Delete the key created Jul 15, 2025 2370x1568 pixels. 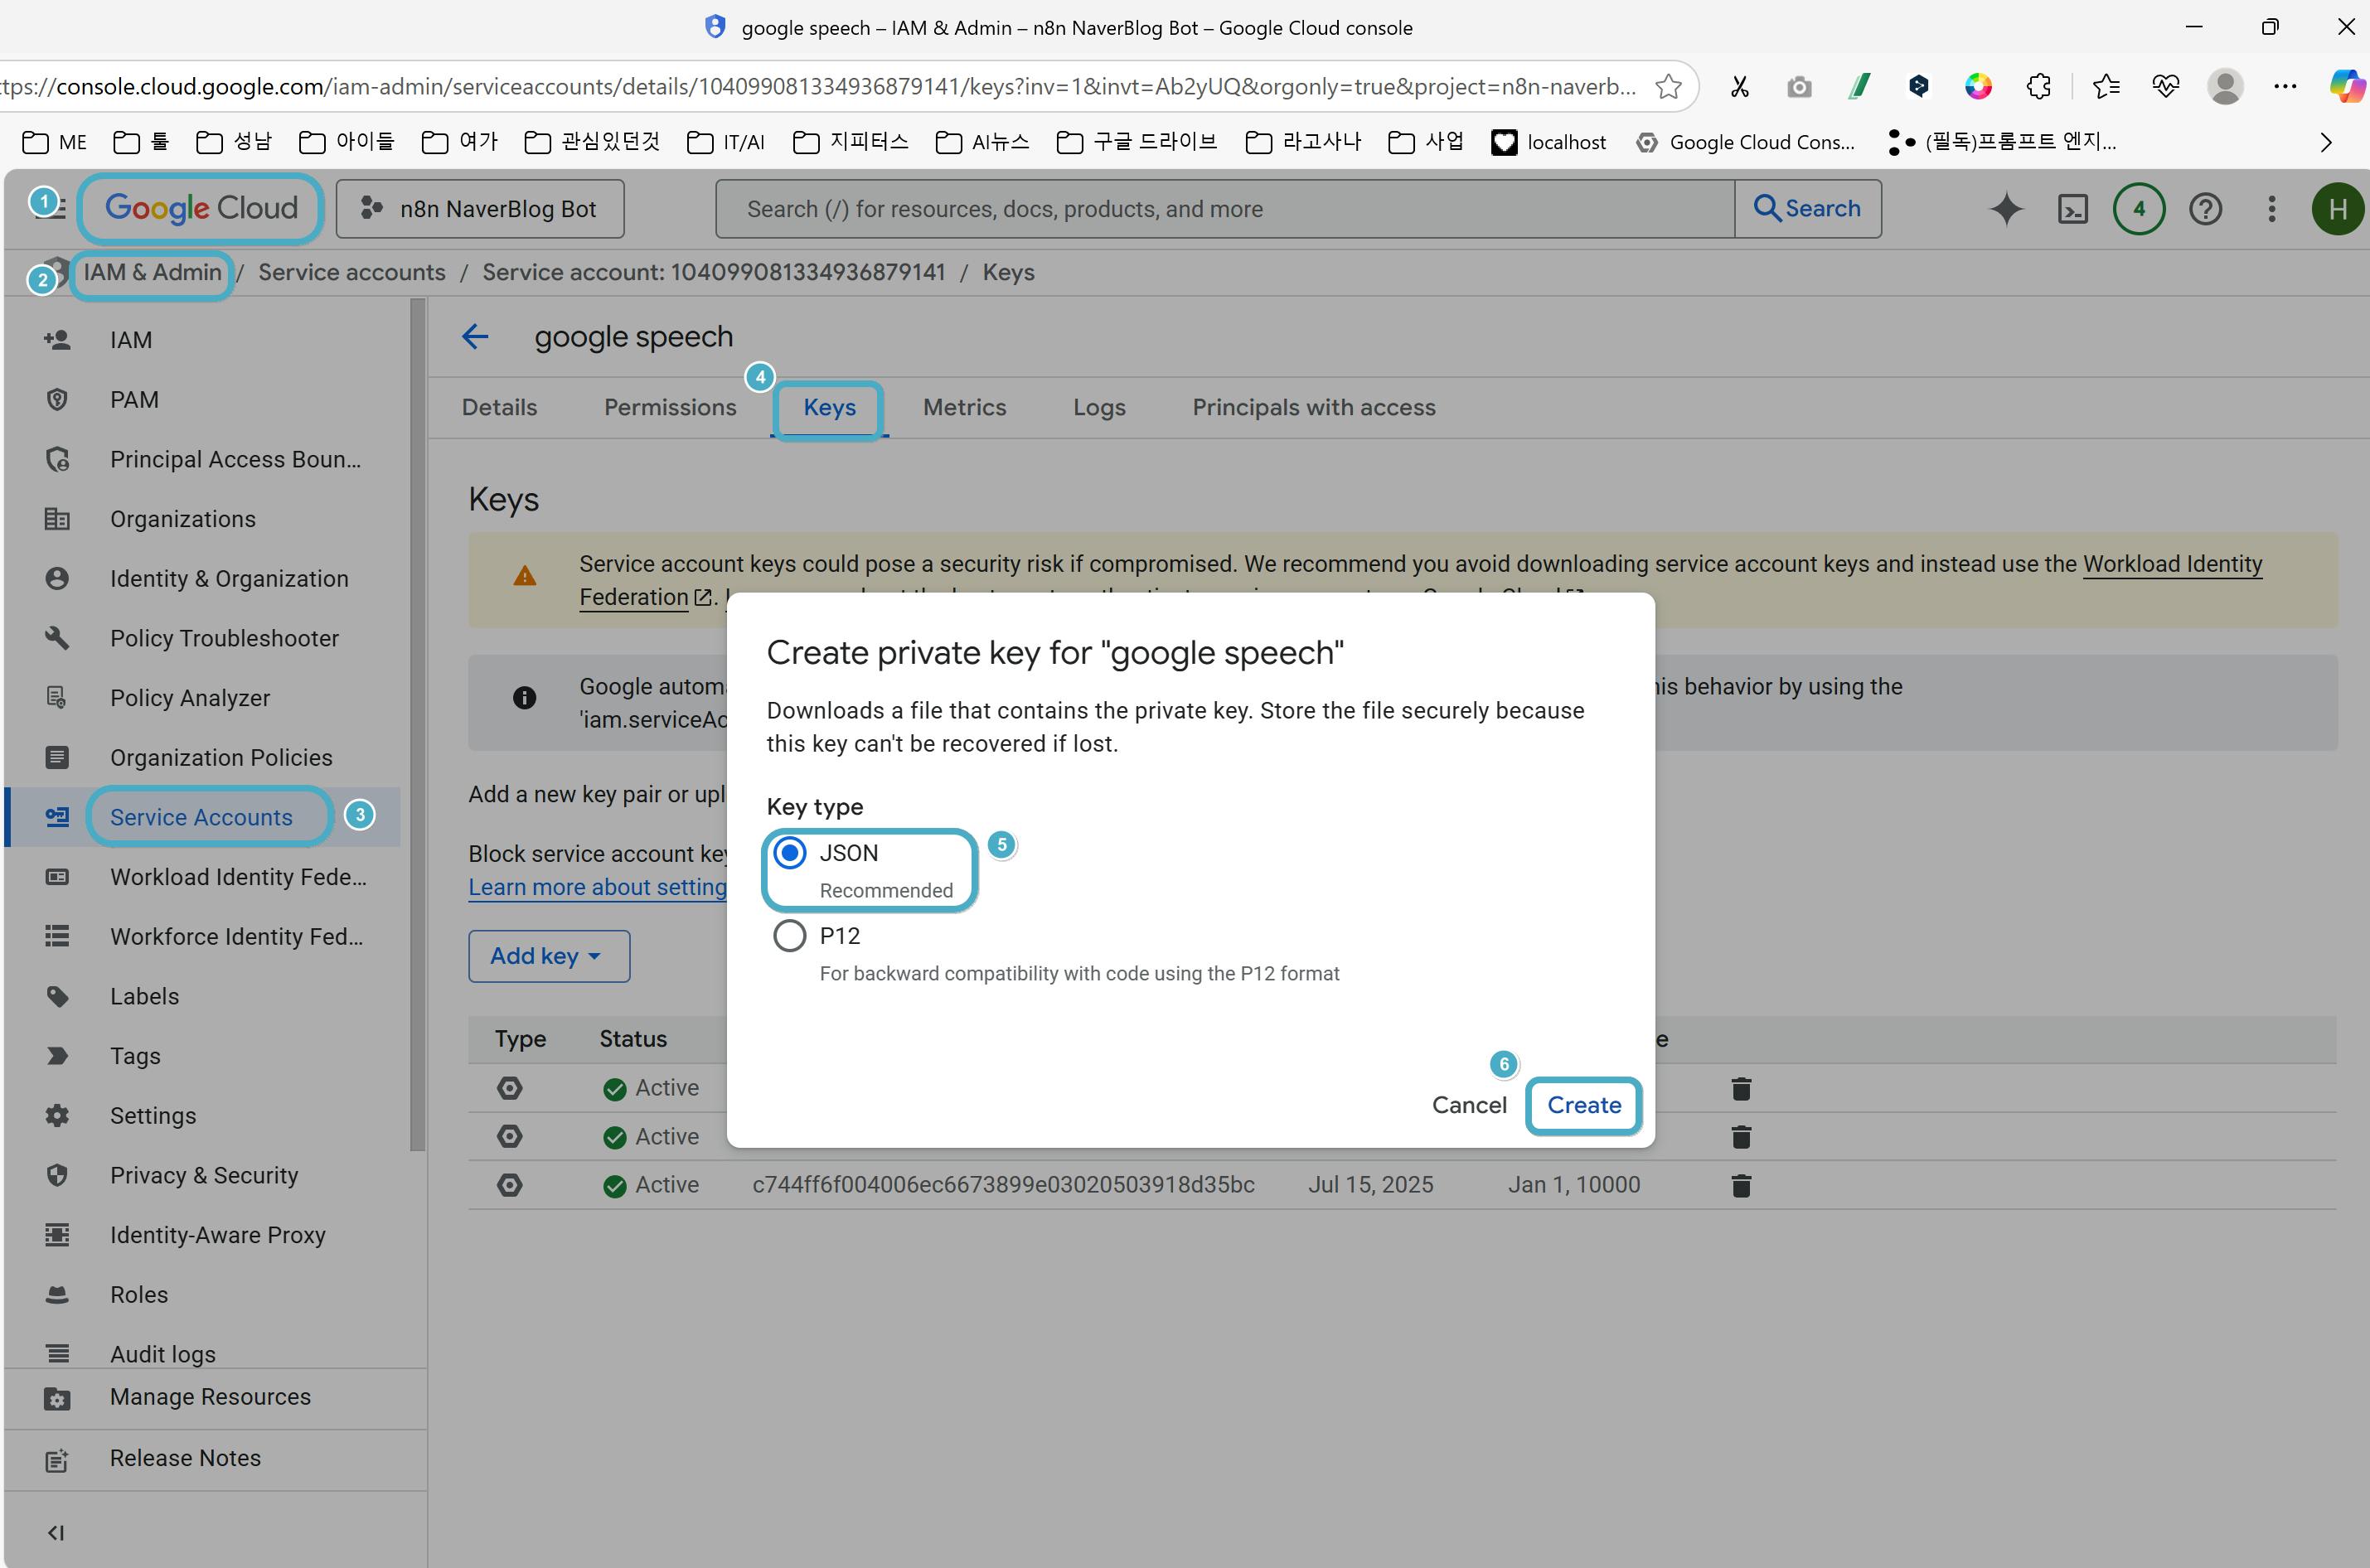(1740, 1185)
